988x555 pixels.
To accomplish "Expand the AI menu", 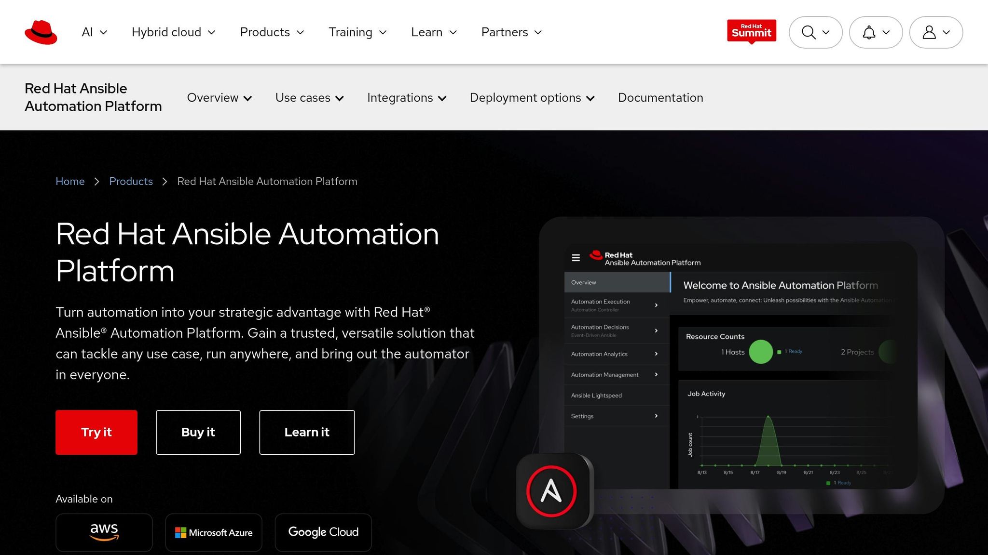I will (95, 32).
